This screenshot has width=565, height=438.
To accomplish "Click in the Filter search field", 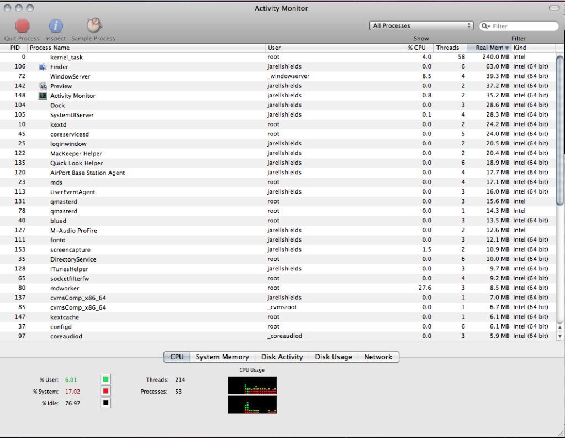I will coord(519,26).
